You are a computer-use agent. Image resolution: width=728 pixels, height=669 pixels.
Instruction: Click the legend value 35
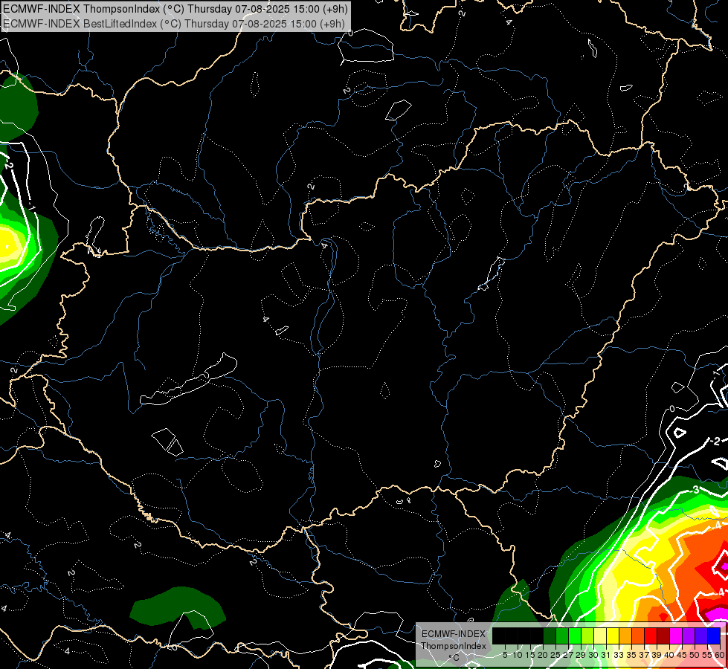click(631, 655)
